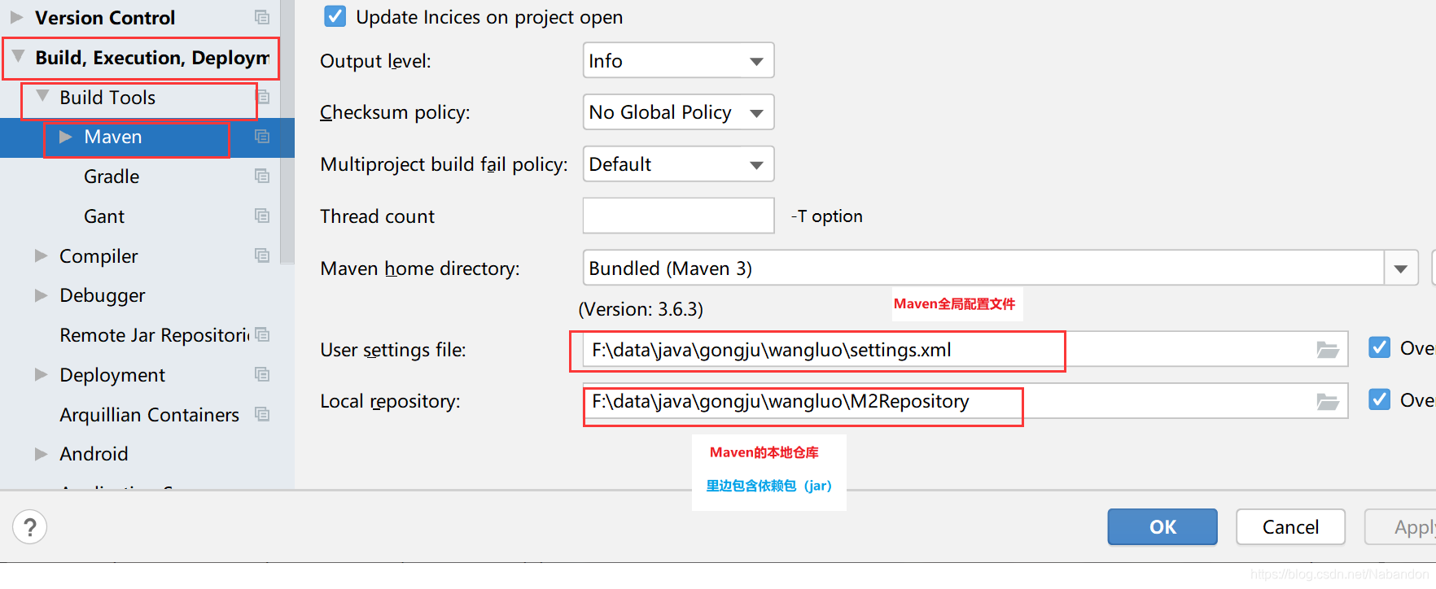
Task: Click the Maven home directory label
Action: pyautogui.click(x=420, y=268)
